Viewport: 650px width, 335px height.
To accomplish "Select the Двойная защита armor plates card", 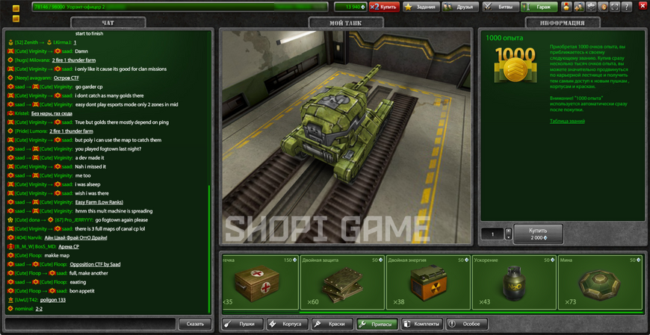I will pyautogui.click(x=342, y=283).
